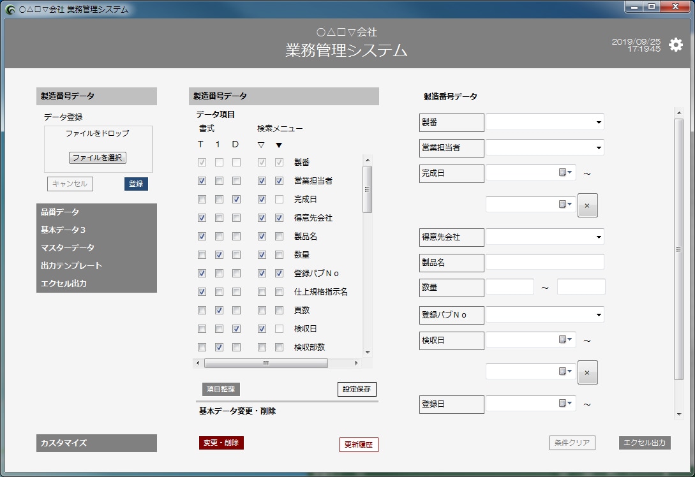Click horizontal scrollbar thumb in data item list
The height and width of the screenshot is (477, 695).
(x=266, y=363)
